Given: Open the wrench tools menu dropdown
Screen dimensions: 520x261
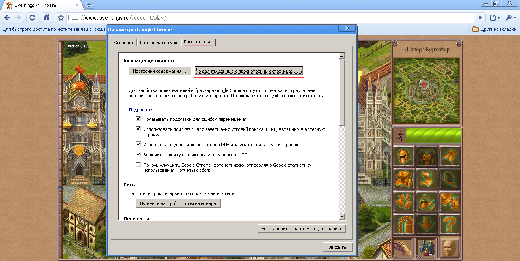Looking at the screenshot, I should coord(511,18).
